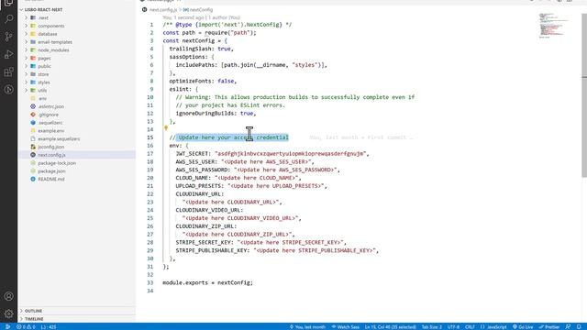587x330 pixels.
Task: Click the module.exports line in editor
Action: (x=208, y=283)
